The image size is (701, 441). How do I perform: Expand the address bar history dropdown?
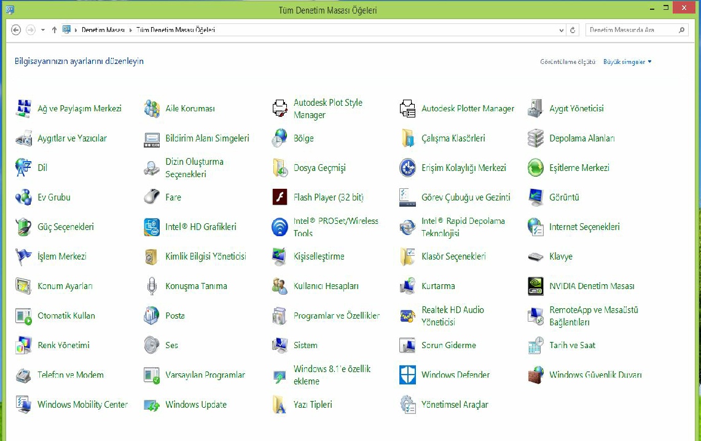point(561,30)
